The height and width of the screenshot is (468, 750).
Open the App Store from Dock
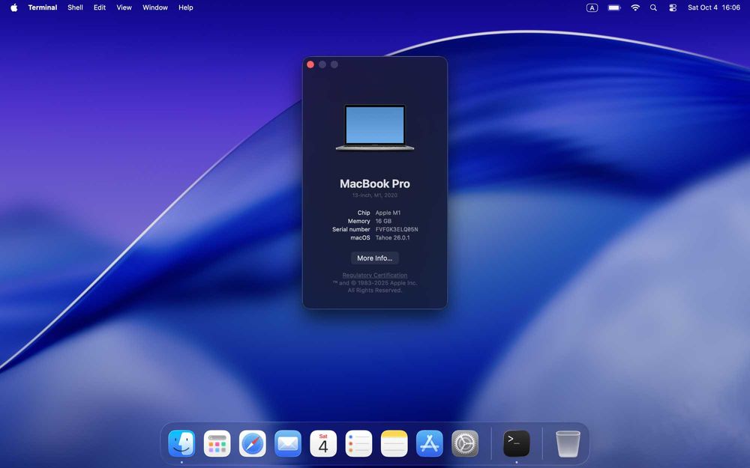[x=430, y=443]
